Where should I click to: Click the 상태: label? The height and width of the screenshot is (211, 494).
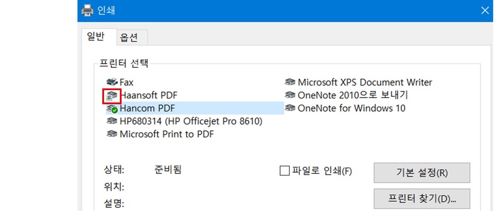coord(114,170)
